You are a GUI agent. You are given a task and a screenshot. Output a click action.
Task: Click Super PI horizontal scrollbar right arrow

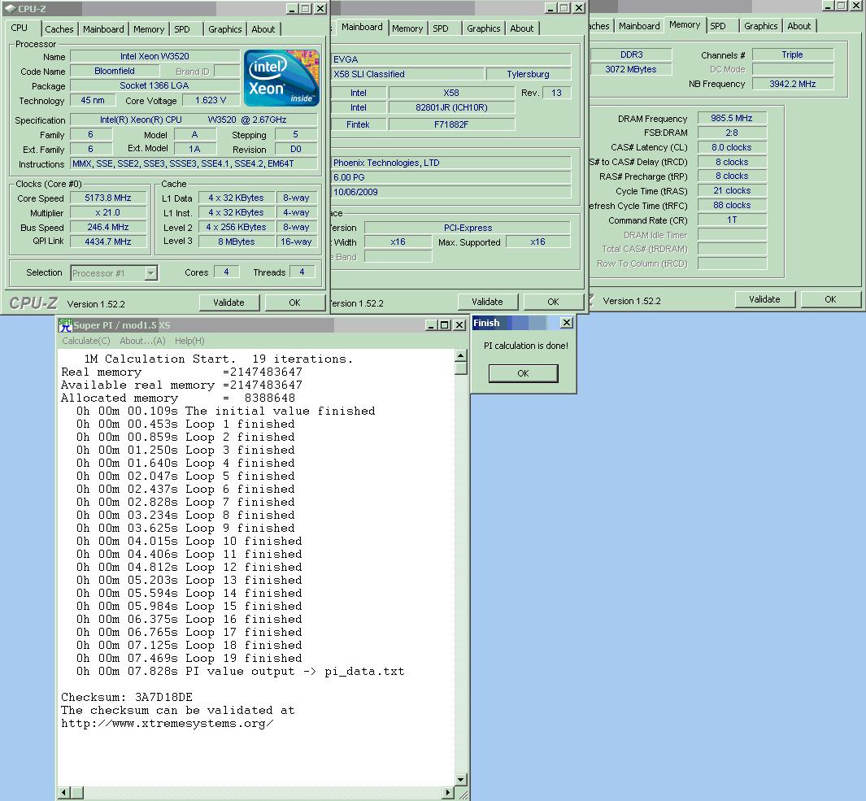point(448,793)
